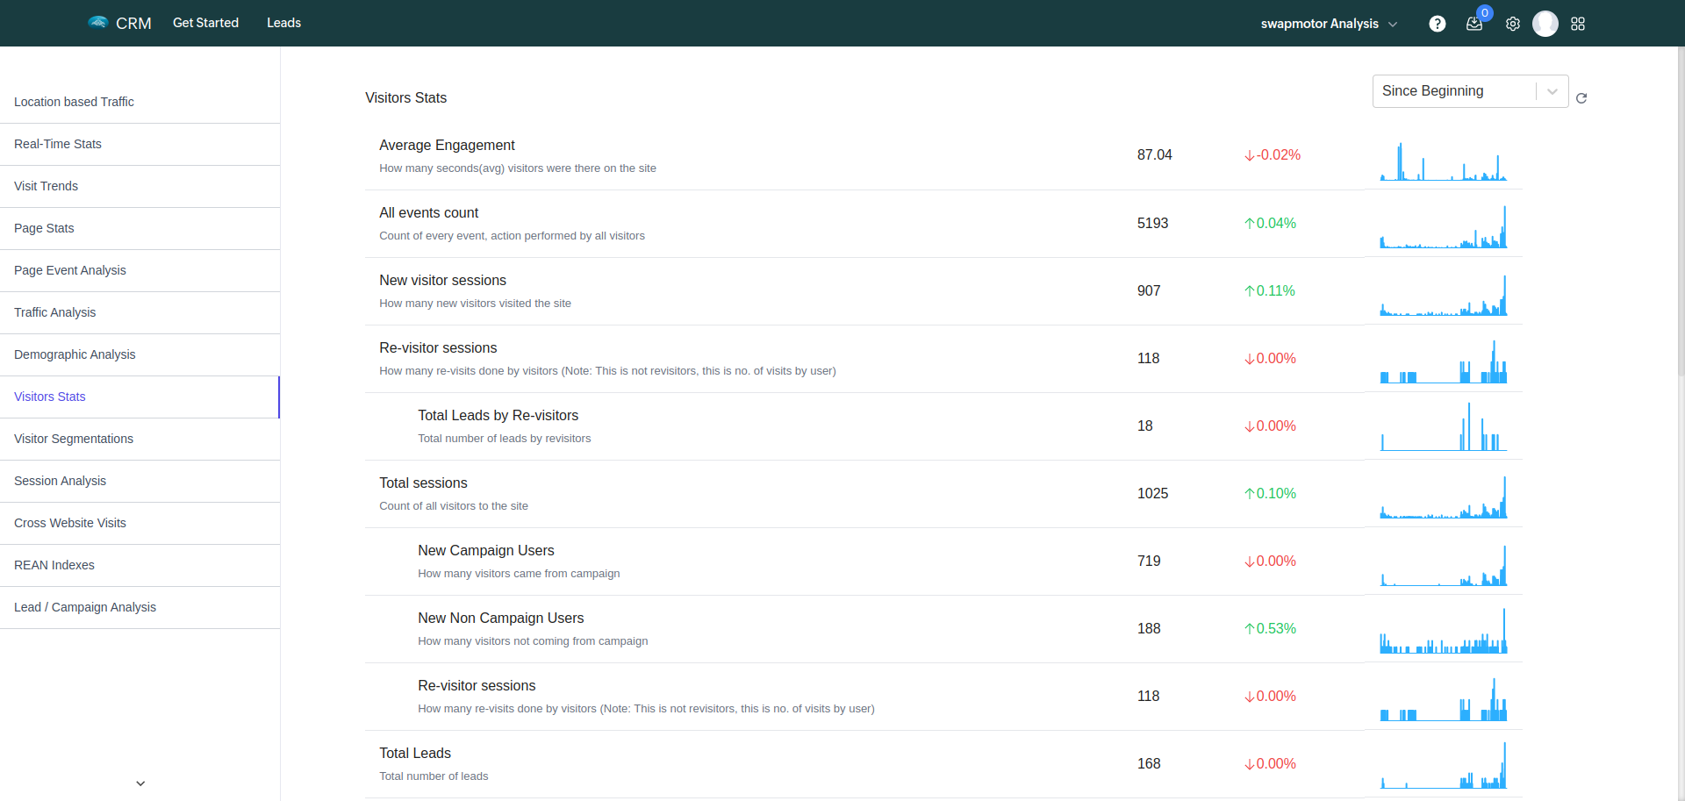Click the 188 non campaign users value
1685x801 pixels.
click(1149, 628)
